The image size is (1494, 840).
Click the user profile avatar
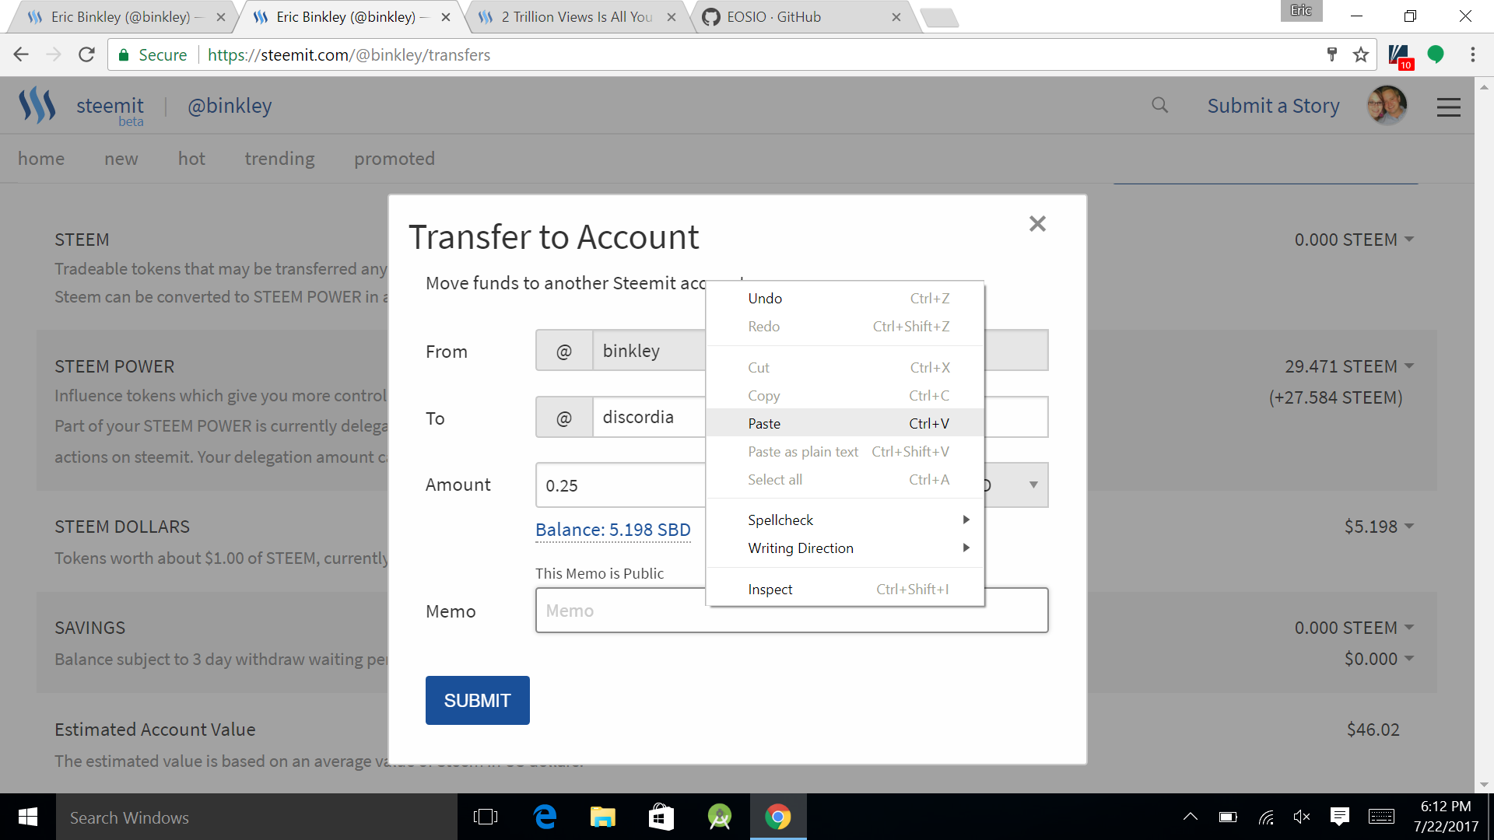coord(1387,105)
